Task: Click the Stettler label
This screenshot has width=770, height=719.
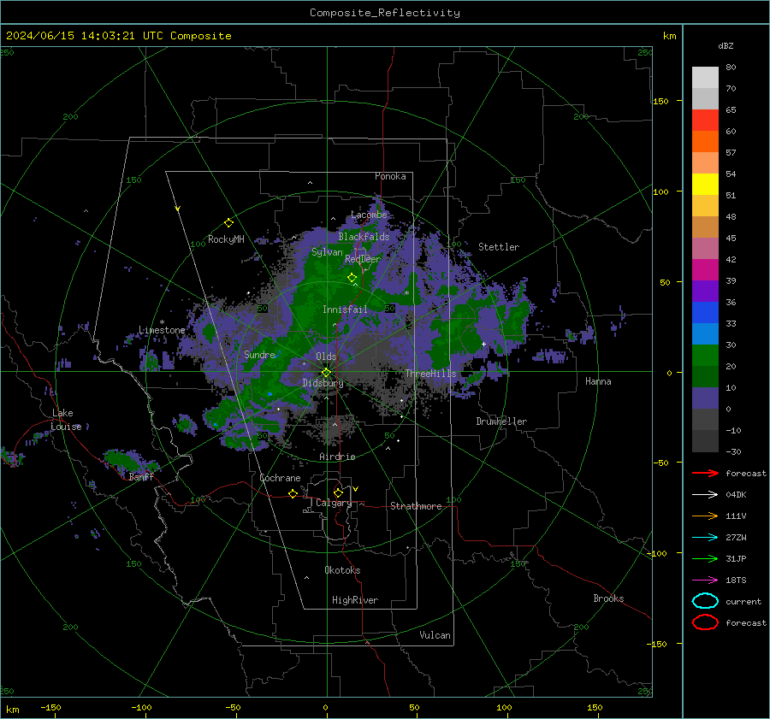Action: tap(499, 247)
